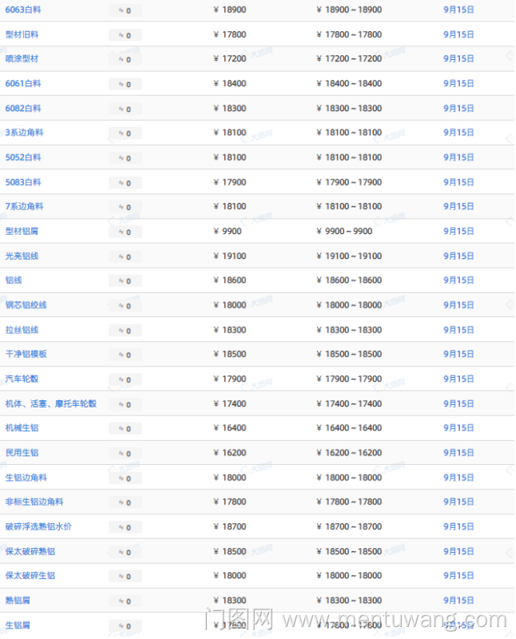Open the 型材旧料 price details link
The image size is (516, 639).
[22, 35]
